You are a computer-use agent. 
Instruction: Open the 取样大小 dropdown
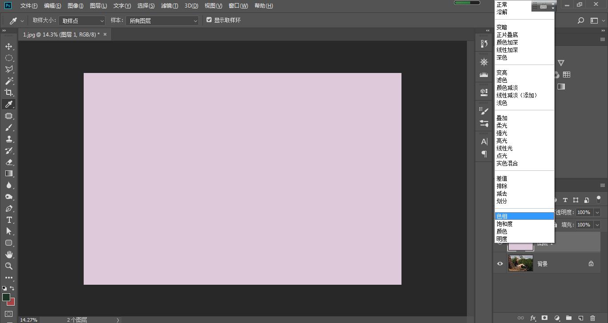click(82, 20)
